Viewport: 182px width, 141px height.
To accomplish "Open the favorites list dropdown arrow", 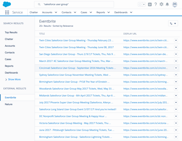I will (144, 4).
